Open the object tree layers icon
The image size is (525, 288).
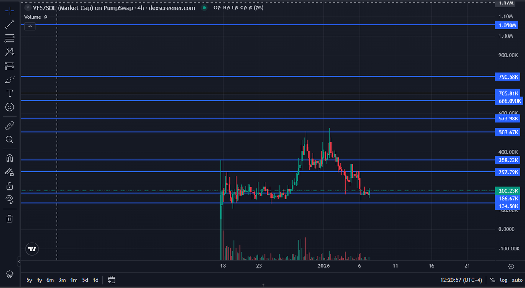[10, 274]
